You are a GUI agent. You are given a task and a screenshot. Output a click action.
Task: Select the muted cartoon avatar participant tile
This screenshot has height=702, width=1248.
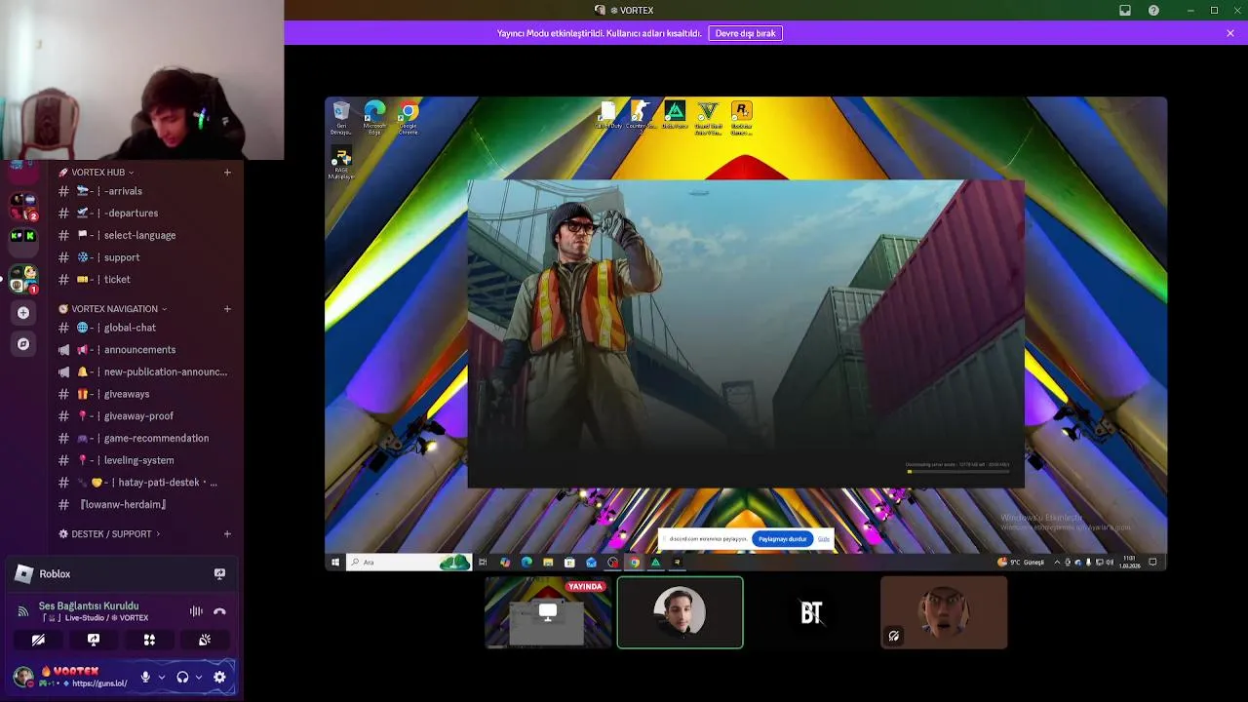pyautogui.click(x=944, y=612)
